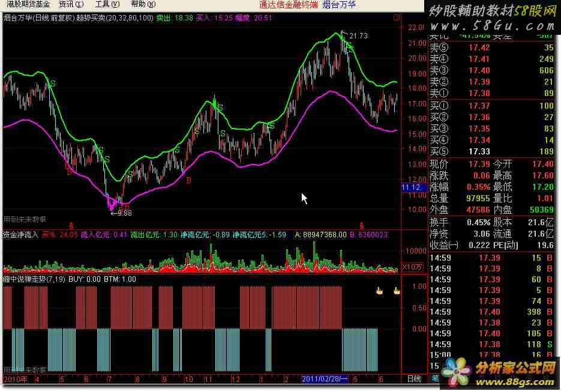Click the 烟台万华(日线 前复权) chart title
561x391 pixels.
tap(38, 18)
